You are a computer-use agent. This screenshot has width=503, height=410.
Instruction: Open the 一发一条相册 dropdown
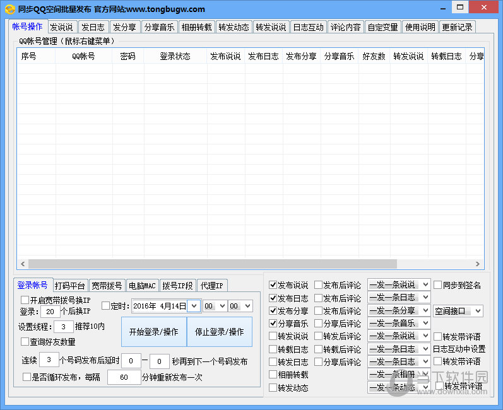399,374
